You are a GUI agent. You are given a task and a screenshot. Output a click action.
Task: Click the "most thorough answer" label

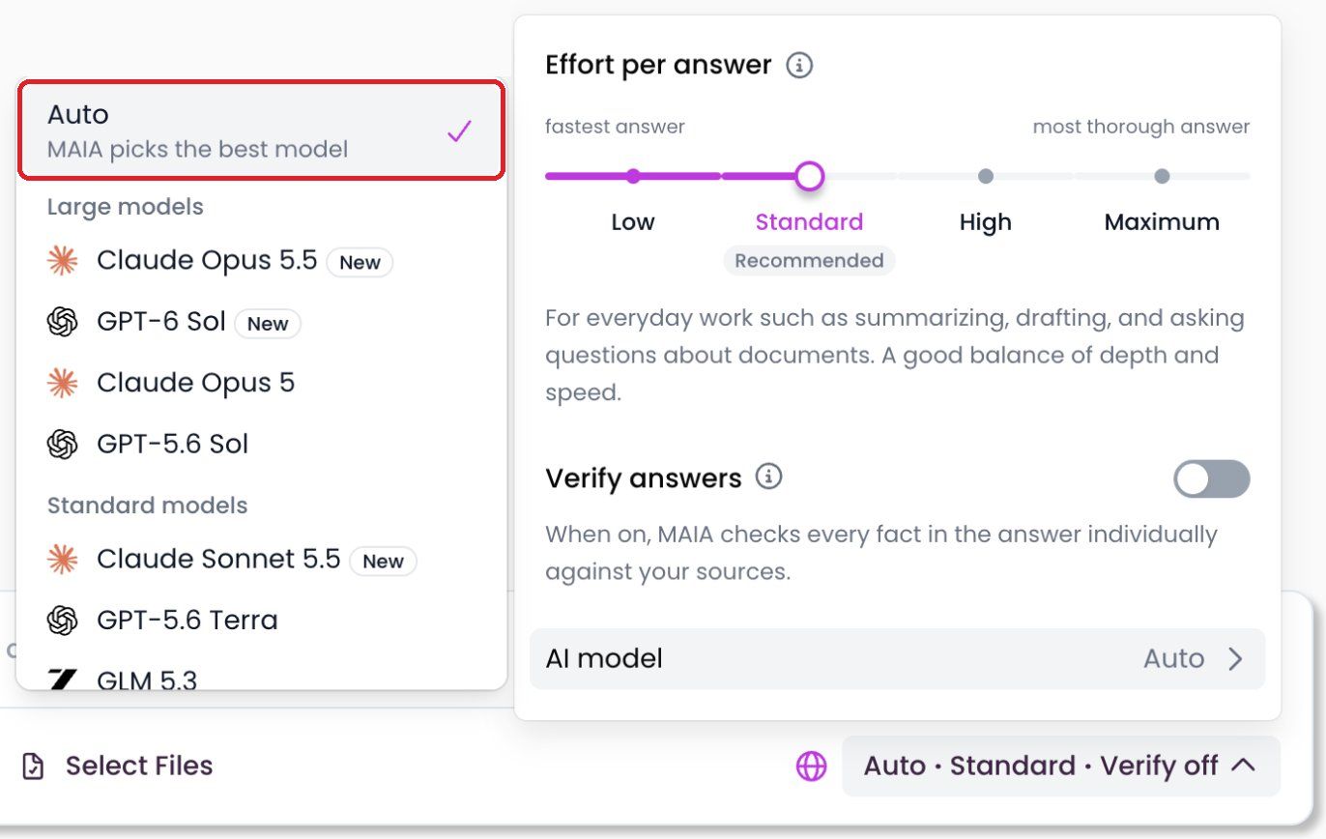[x=1141, y=127]
